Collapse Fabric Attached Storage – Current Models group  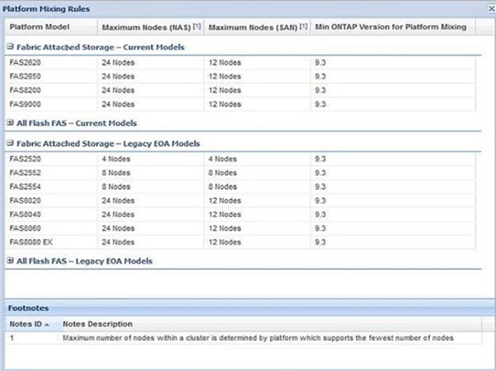click(x=10, y=46)
